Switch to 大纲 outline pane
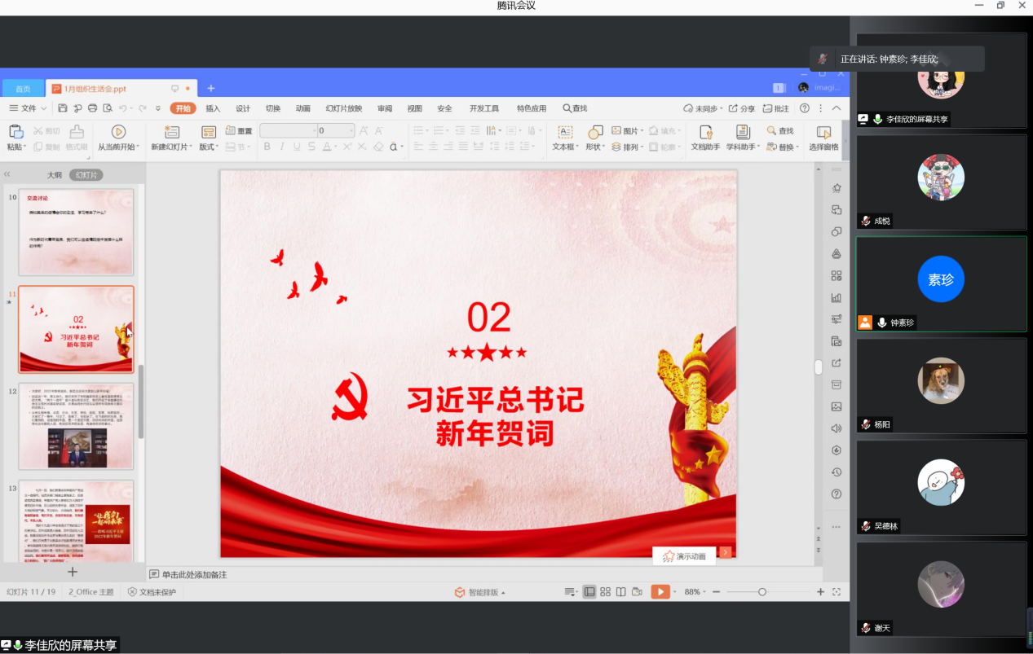The width and height of the screenshot is (1033, 654). (x=54, y=175)
